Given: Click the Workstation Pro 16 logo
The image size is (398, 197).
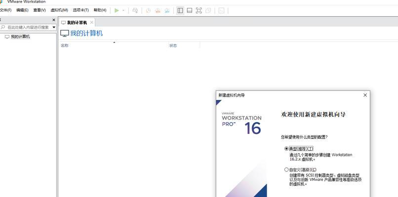Looking at the screenshot, I should pos(241,123).
